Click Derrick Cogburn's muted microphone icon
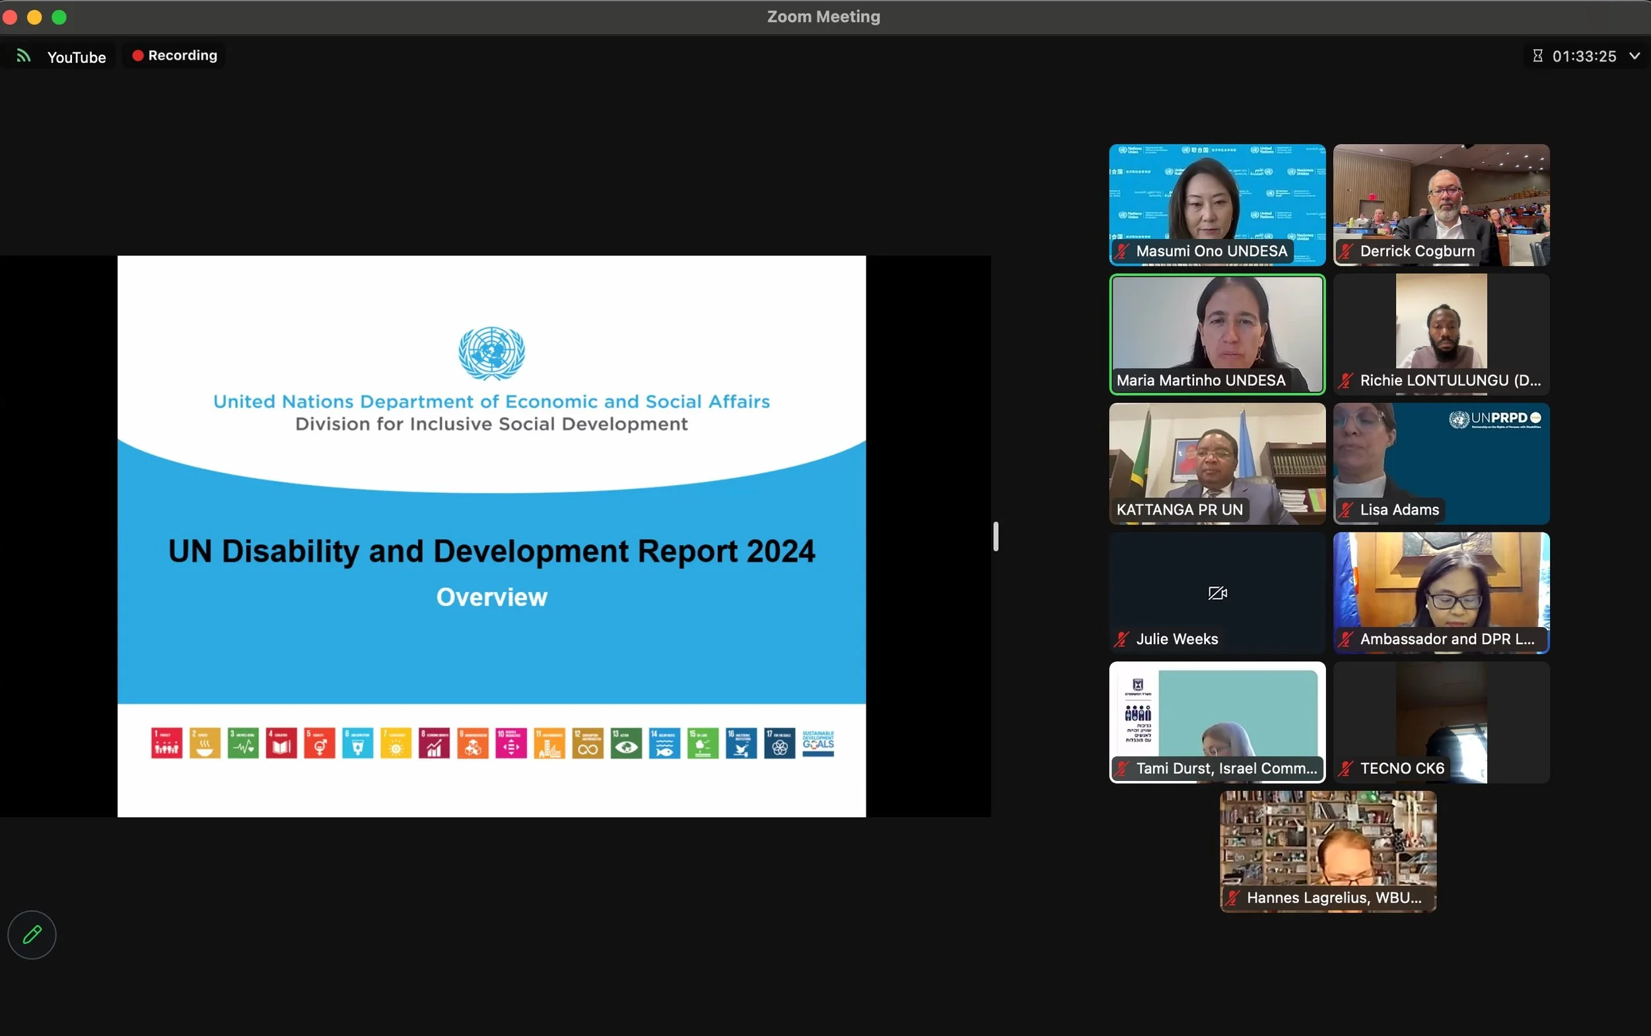The height and width of the screenshot is (1036, 1651). point(1347,252)
